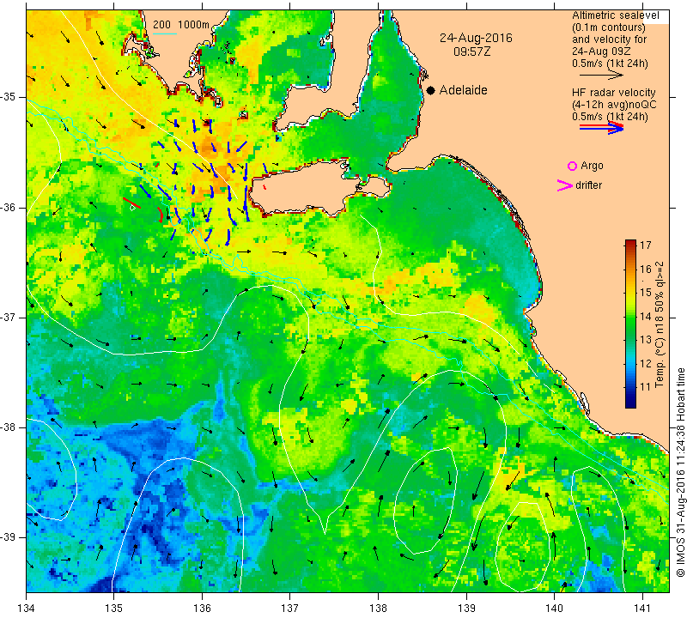Click the Adelaide city label

[x=463, y=90]
